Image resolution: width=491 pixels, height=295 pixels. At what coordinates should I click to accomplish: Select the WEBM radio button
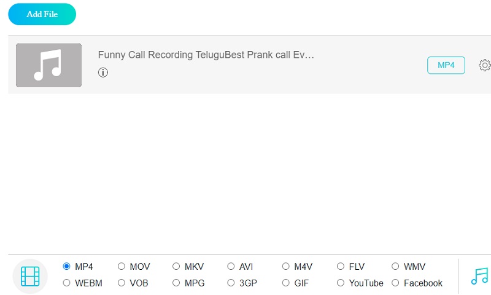point(67,283)
